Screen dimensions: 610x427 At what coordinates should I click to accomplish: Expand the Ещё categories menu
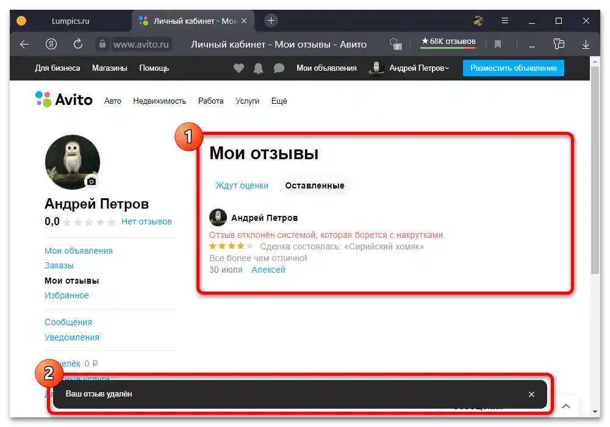[279, 101]
